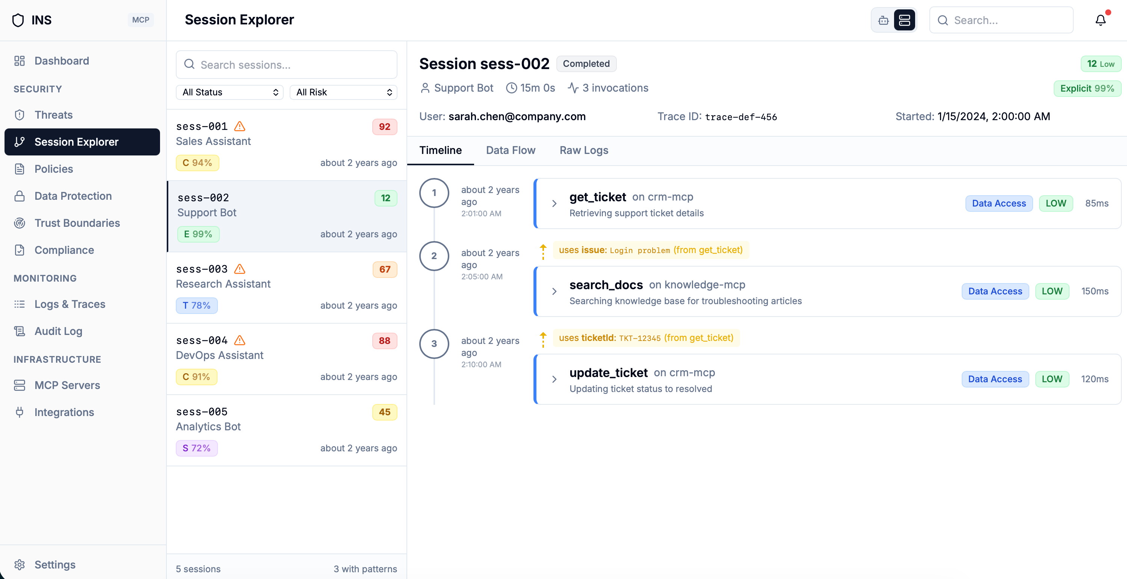
Task: Select session sess-005 Analytics Bot
Action: click(x=287, y=430)
